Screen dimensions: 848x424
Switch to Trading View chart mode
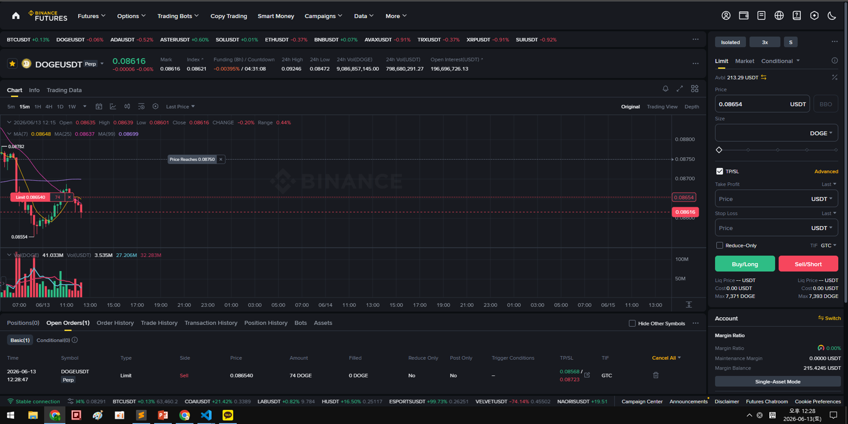coord(662,107)
